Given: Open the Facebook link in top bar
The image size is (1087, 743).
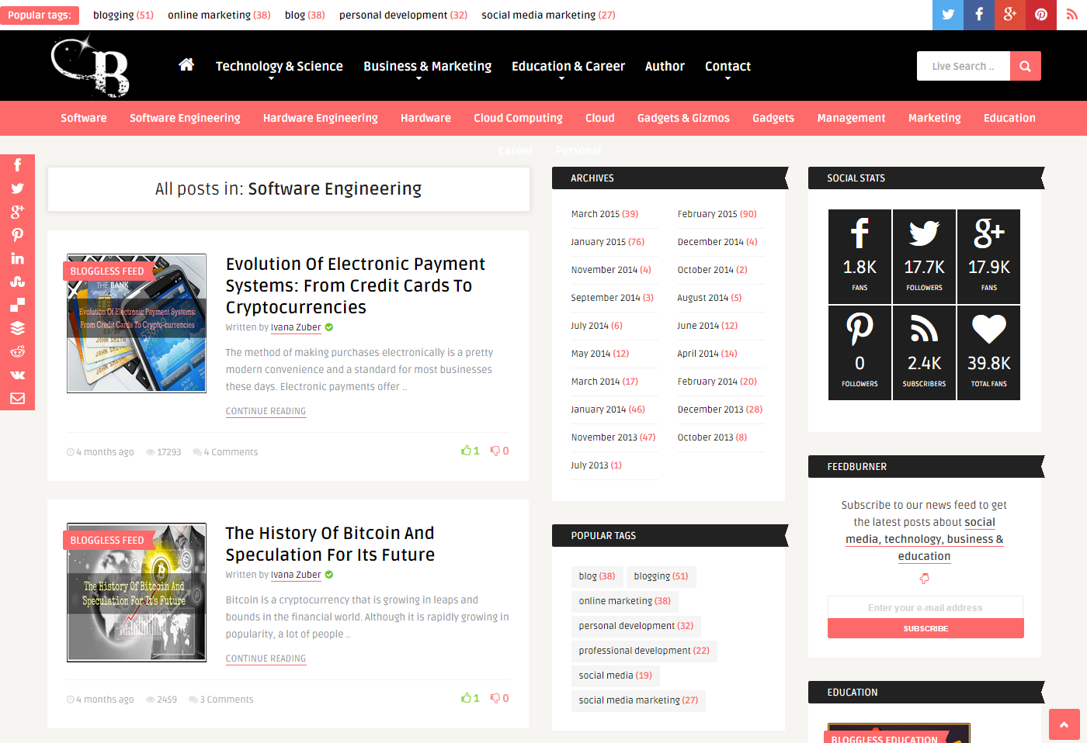Looking at the screenshot, I should tap(979, 15).
